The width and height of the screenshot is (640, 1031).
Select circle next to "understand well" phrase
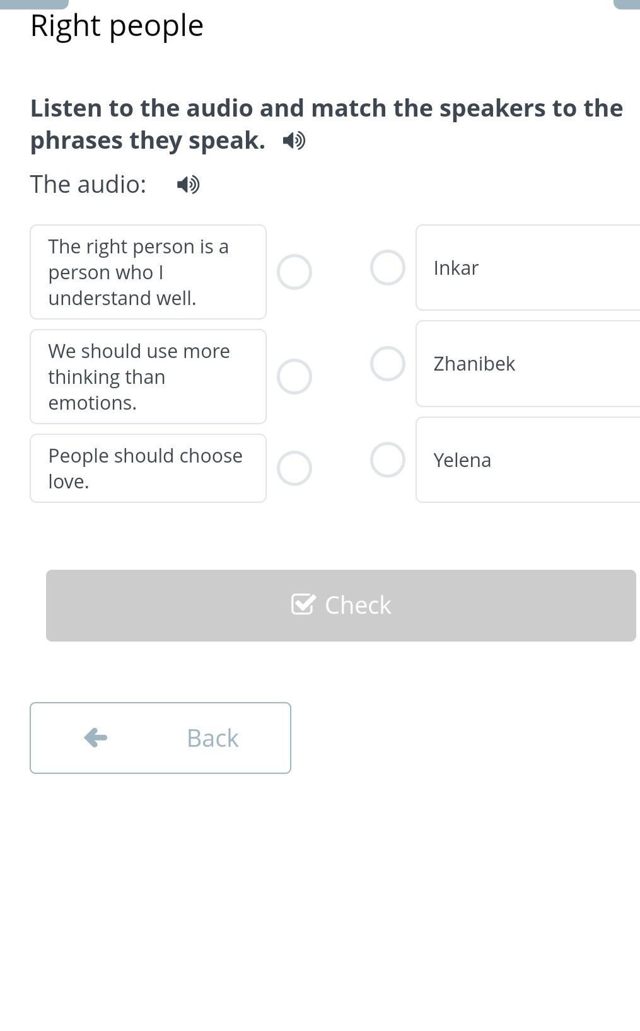tap(294, 272)
